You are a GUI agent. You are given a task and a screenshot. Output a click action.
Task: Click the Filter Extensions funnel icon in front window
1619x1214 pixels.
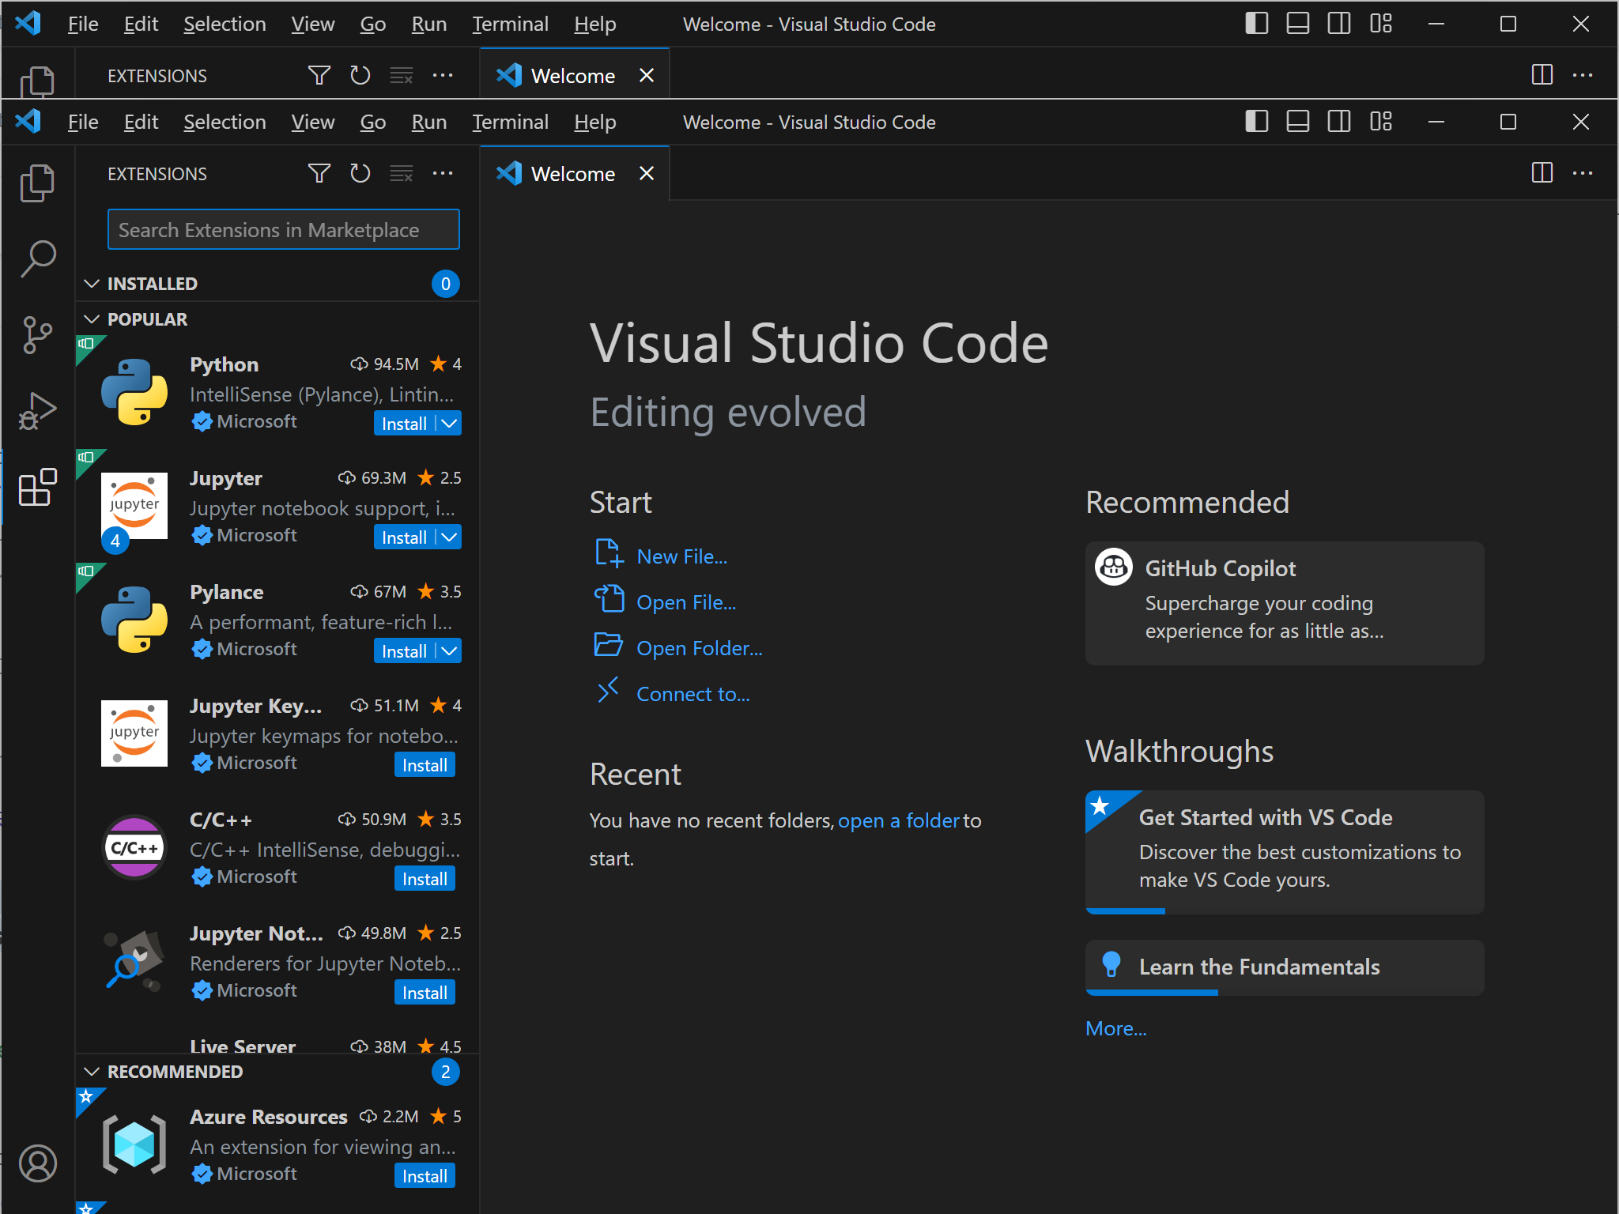pos(319,173)
